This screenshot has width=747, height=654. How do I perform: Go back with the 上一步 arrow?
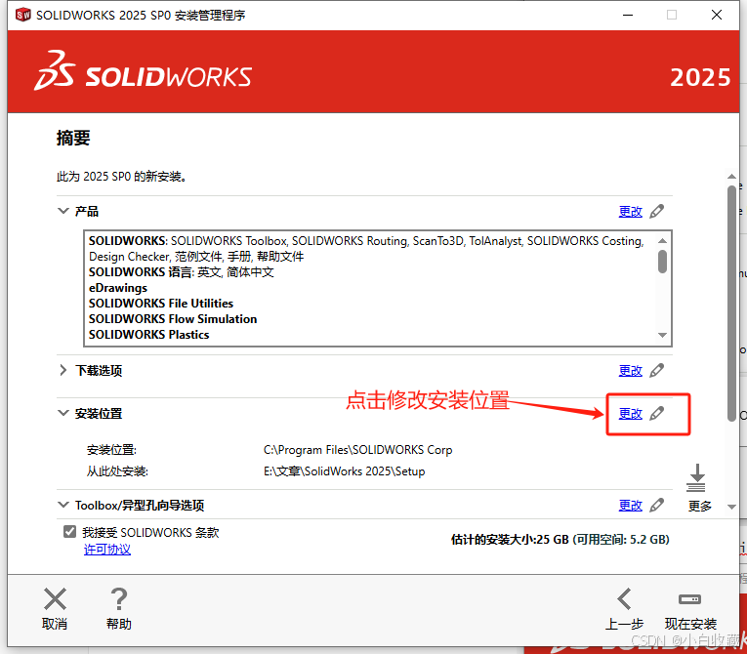[x=624, y=598]
